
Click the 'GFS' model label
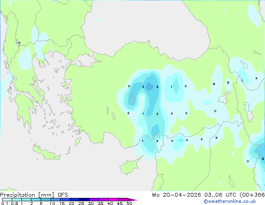point(63,195)
